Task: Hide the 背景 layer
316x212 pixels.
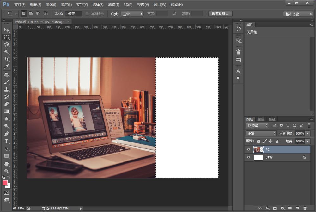Action: point(248,157)
